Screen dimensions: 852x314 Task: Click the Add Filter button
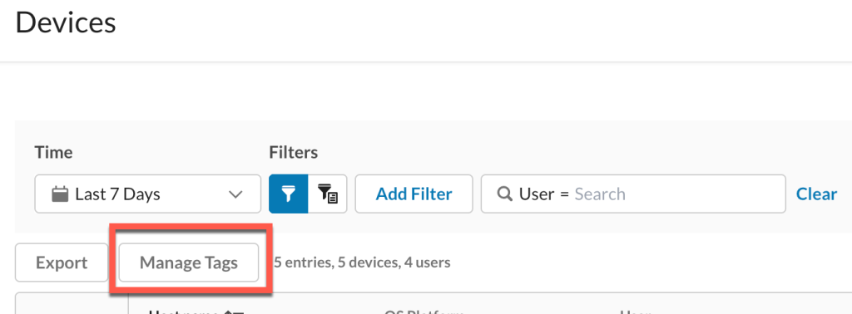tap(414, 194)
